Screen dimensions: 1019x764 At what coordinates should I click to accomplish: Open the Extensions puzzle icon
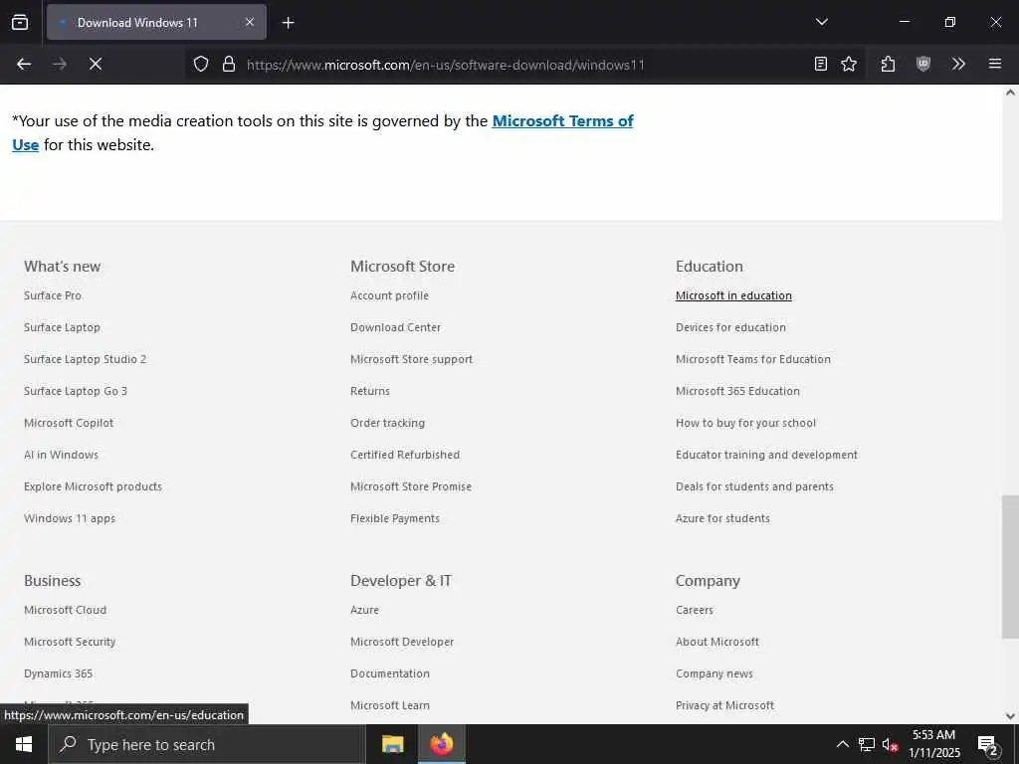coord(889,64)
